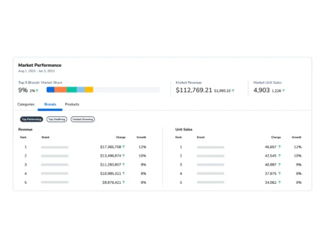Click the orange market share segment
Image resolution: width=325 pixels, height=248 pixels.
point(60,90)
